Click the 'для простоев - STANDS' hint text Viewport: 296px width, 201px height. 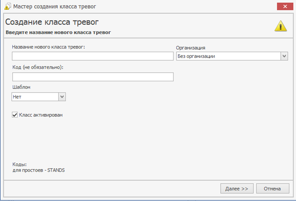39,170
